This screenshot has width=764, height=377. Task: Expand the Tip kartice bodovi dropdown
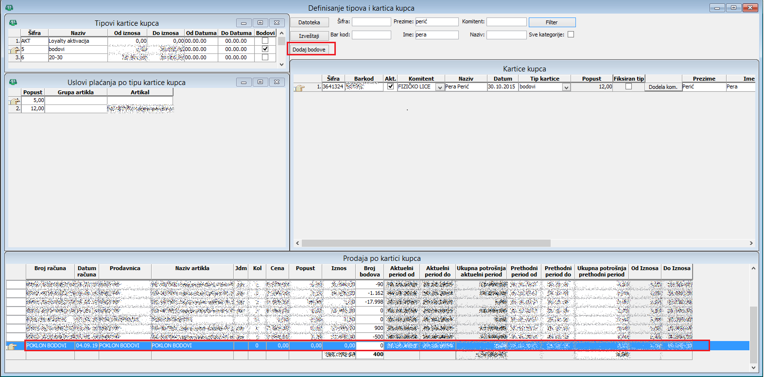[x=566, y=87]
